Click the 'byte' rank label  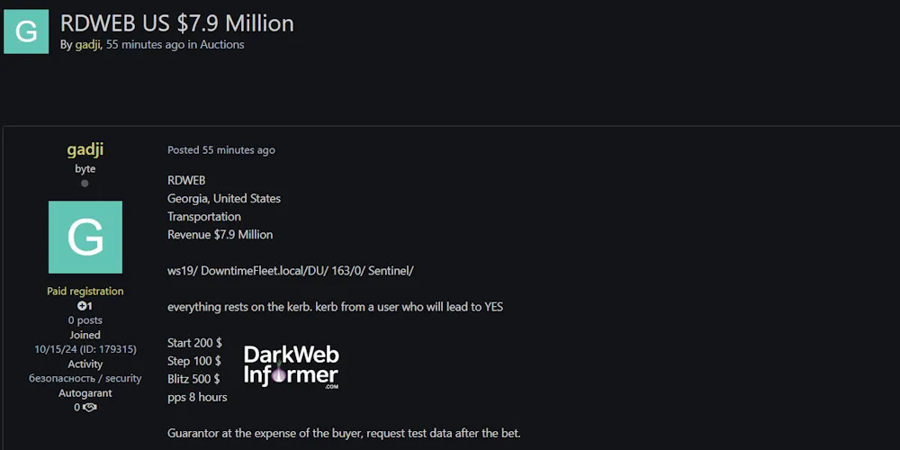pyautogui.click(x=85, y=169)
